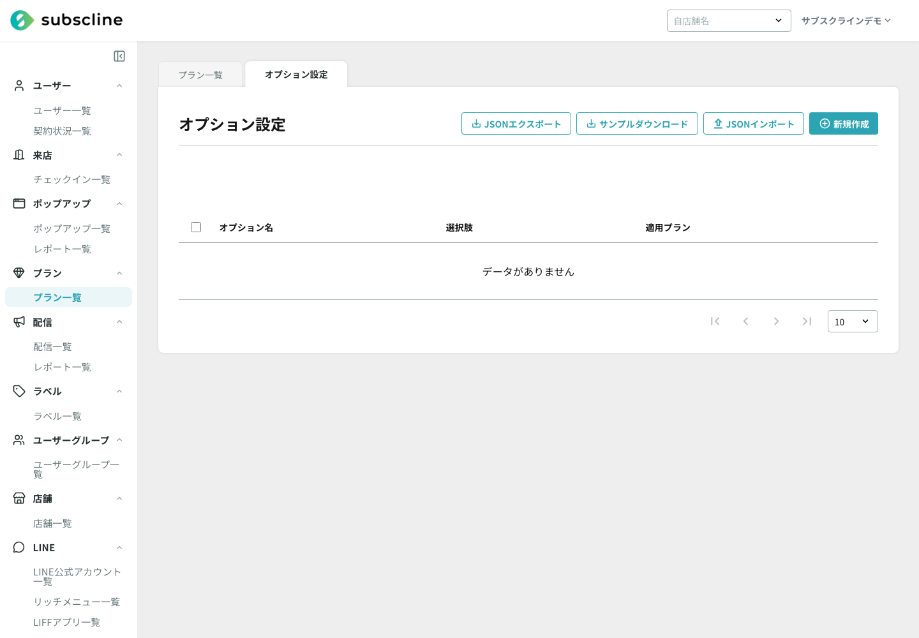Click the user icon beside ユーザー
Image resolution: width=919 pixels, height=638 pixels.
click(x=19, y=85)
